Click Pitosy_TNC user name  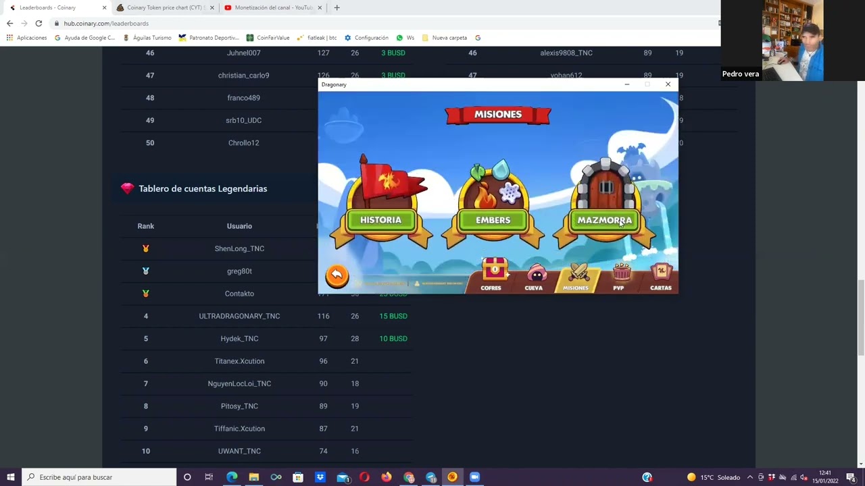239,406
